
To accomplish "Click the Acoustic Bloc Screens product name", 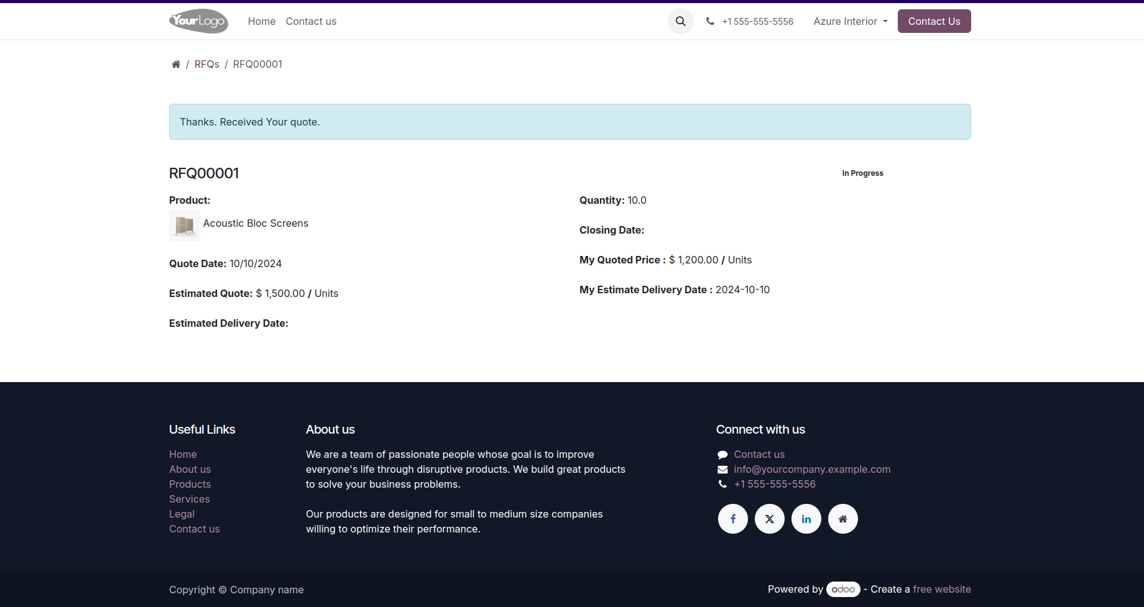I will pyautogui.click(x=256, y=223).
